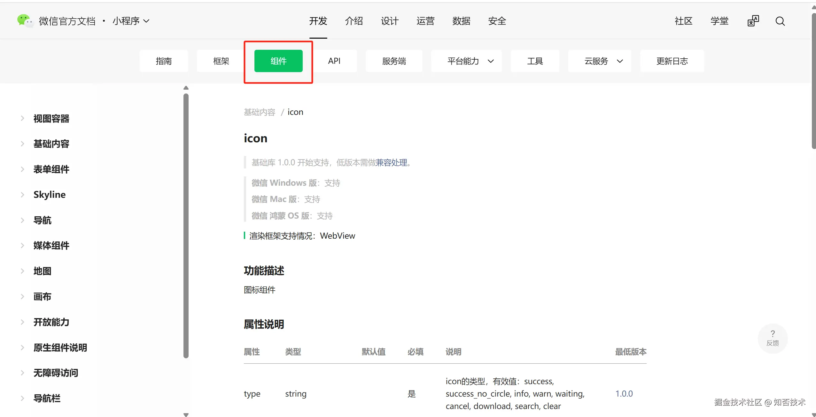Click the 反馈 question mark button
This screenshot has width=816, height=417.
pos(773,338)
